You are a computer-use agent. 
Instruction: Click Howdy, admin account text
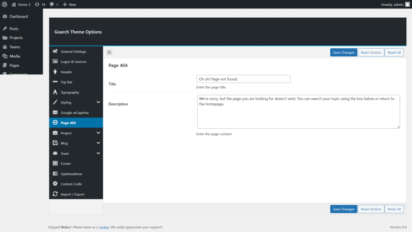tap(392, 4)
